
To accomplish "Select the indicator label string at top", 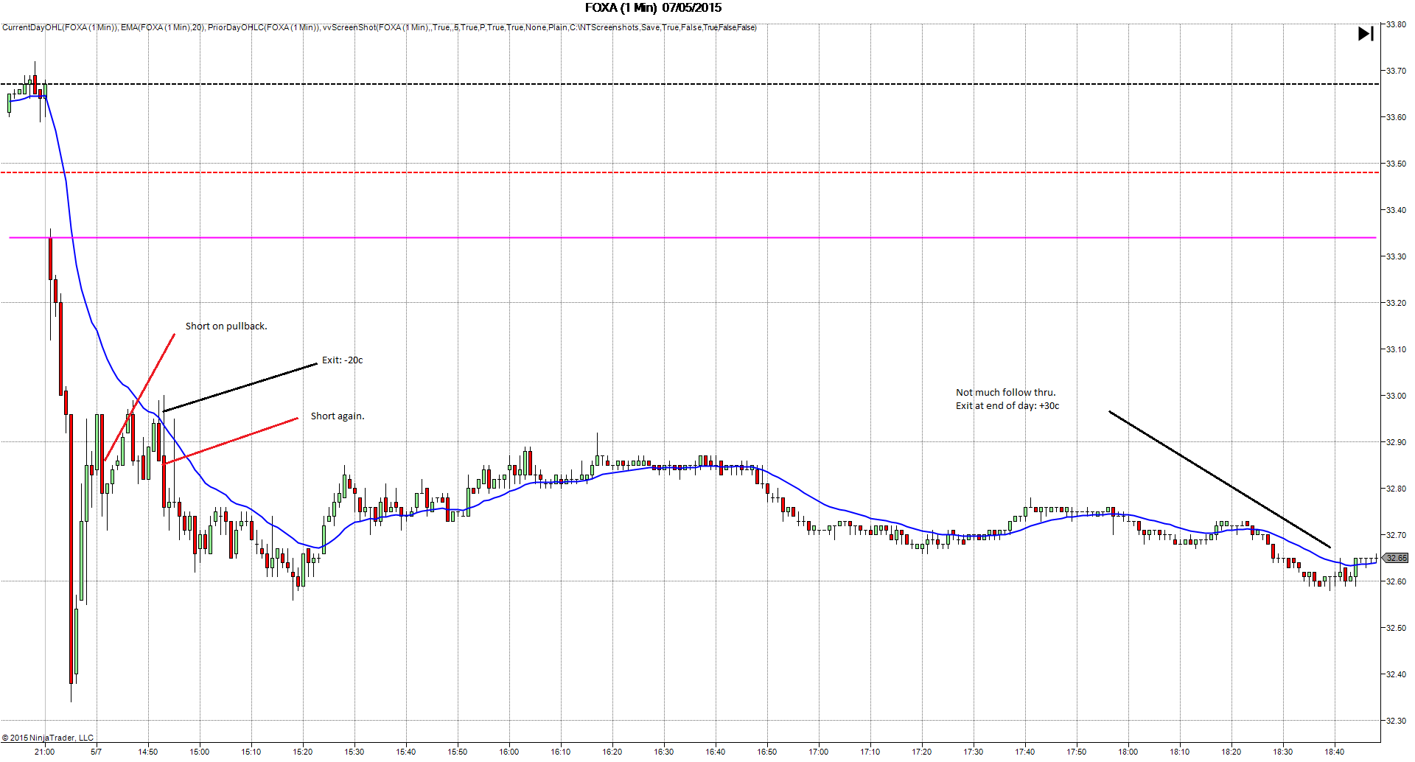I will click(380, 27).
